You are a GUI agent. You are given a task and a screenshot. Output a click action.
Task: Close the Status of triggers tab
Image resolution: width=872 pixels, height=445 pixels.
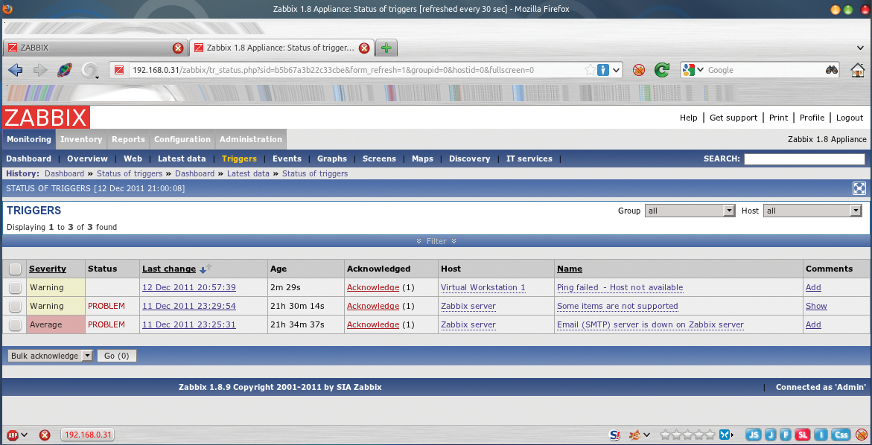[x=364, y=48]
